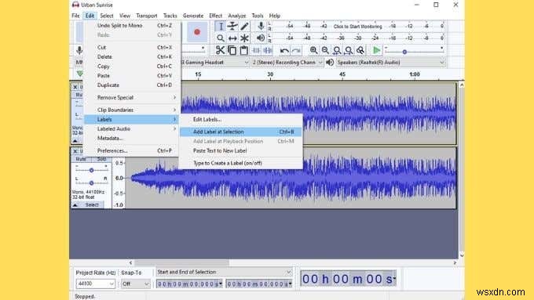534x300 pixels.
Task: Choose Undo Split to Mono
Action: click(x=132, y=26)
